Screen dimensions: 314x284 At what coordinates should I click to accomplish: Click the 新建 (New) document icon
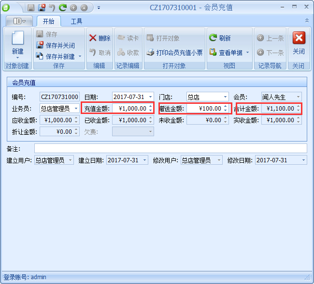(x=17, y=39)
